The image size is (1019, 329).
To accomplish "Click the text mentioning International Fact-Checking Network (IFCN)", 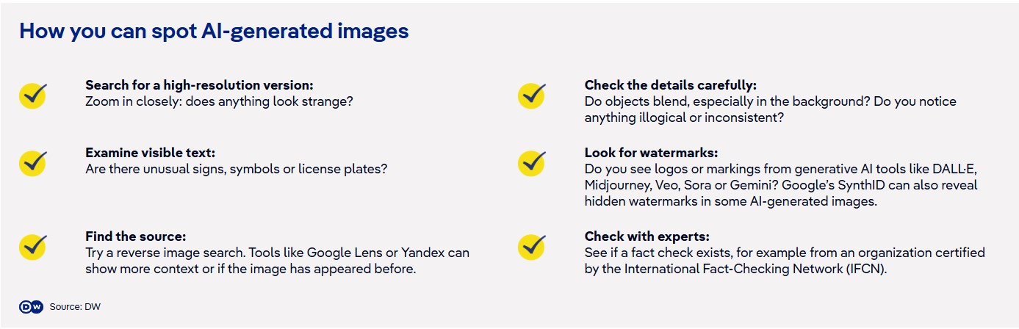I will [785, 260].
